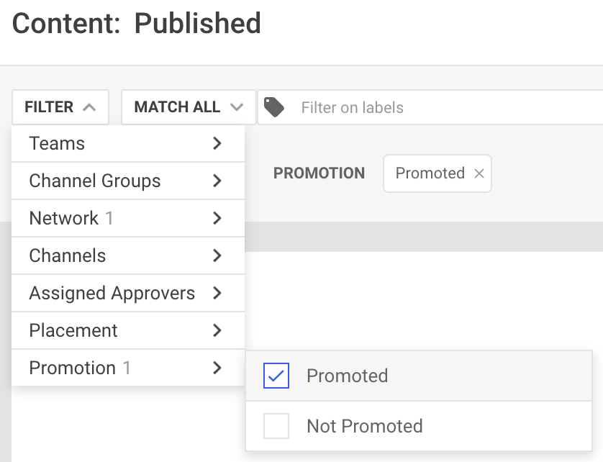Click the Not Promoted option row
603x462 pixels.
pos(419,426)
